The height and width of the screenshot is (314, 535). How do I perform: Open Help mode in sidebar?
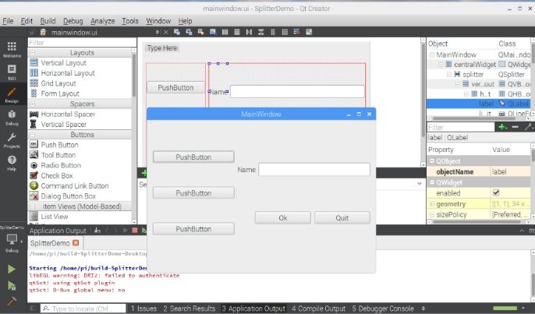tap(12, 163)
